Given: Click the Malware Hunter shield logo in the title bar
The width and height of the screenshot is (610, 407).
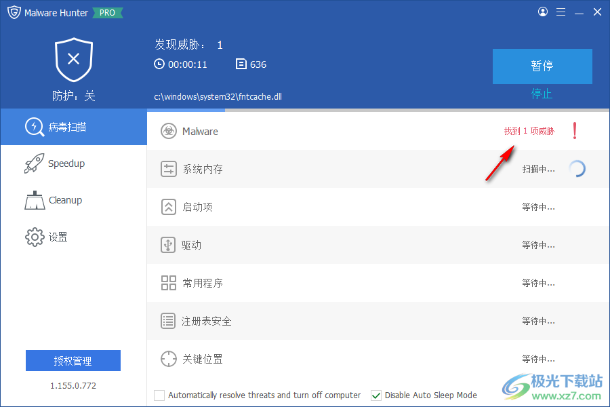Looking at the screenshot, I should [x=14, y=12].
